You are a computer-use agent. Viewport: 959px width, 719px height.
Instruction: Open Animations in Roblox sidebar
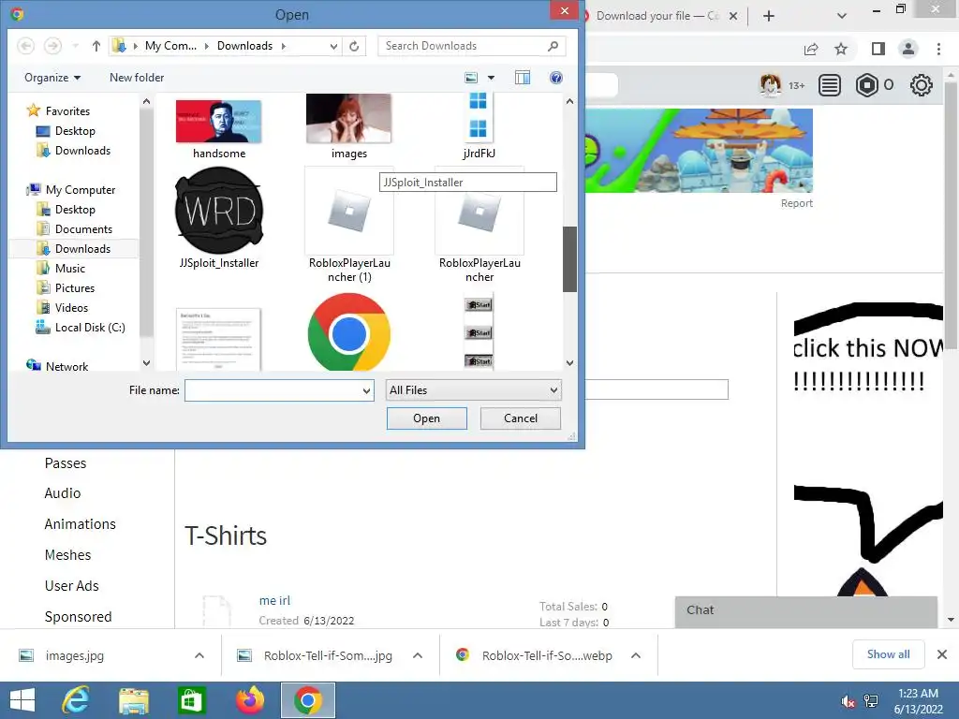(81, 524)
